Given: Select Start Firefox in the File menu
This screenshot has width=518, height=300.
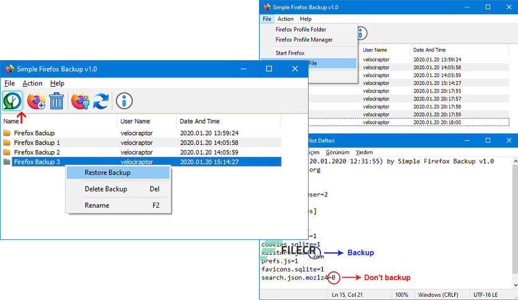Looking at the screenshot, I should coord(290,53).
